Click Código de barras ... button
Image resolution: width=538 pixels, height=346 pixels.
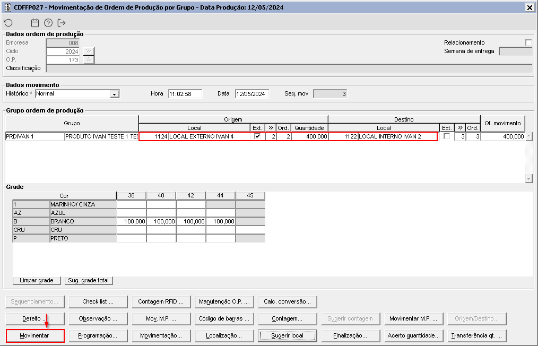224,318
